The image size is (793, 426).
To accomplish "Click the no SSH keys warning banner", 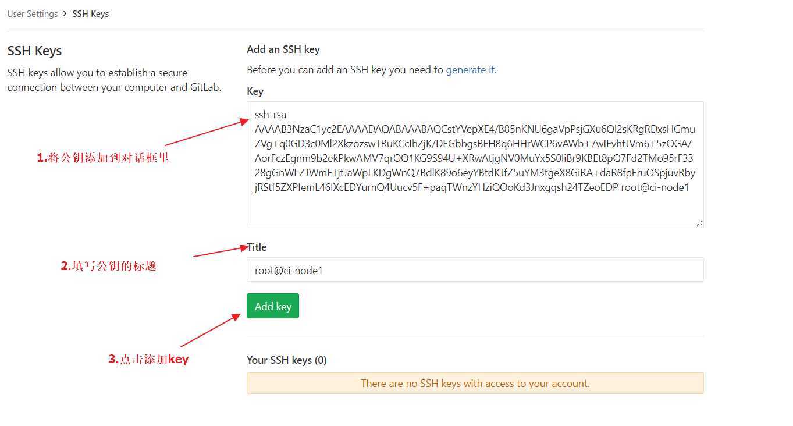I will point(475,383).
